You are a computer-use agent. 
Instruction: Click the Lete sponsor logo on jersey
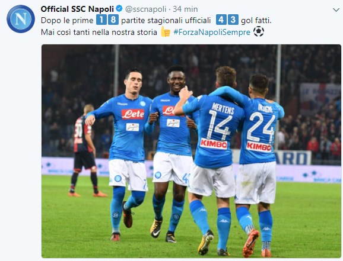[x=133, y=114]
